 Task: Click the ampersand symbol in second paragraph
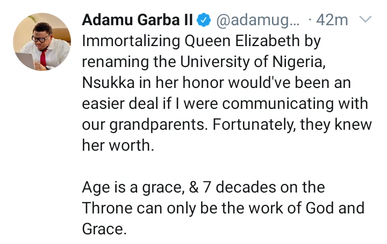click(193, 187)
